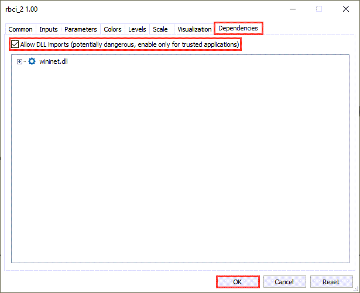Confirm with the OK button
The image size is (360, 293).
coord(238,281)
